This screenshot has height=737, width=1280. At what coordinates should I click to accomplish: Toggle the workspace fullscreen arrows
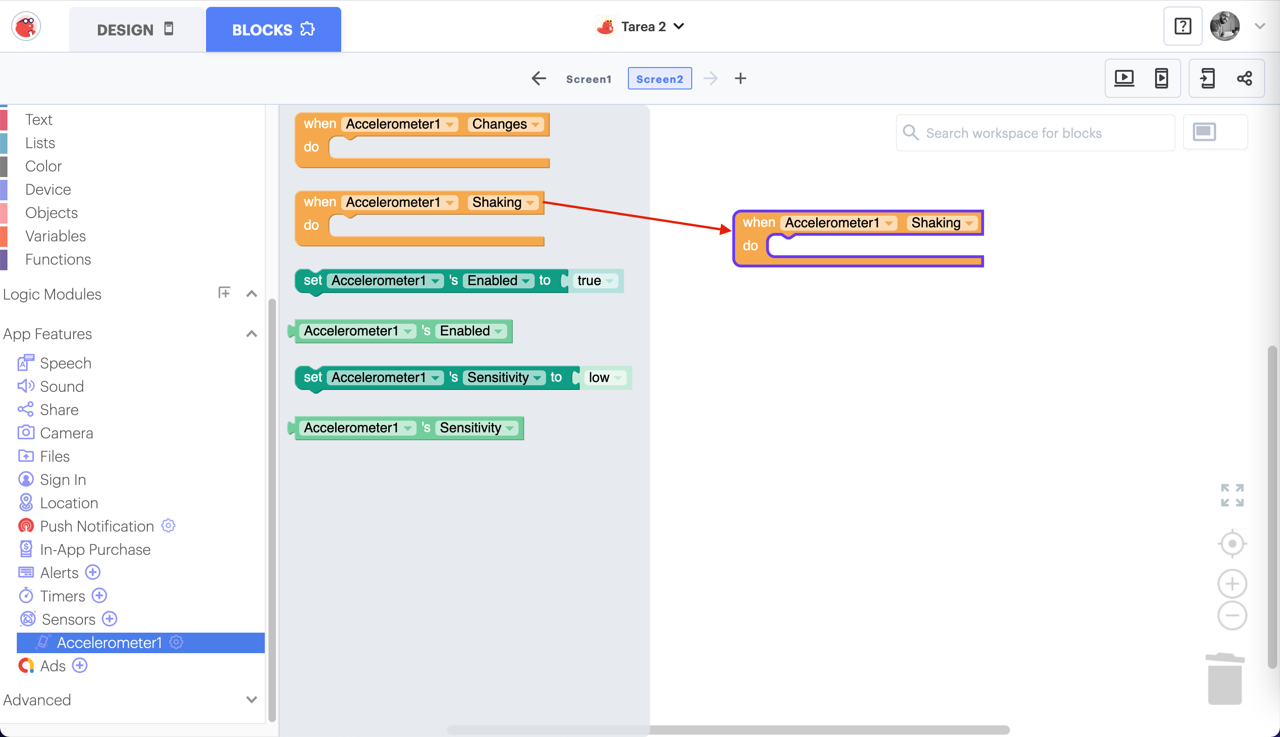click(x=1232, y=495)
